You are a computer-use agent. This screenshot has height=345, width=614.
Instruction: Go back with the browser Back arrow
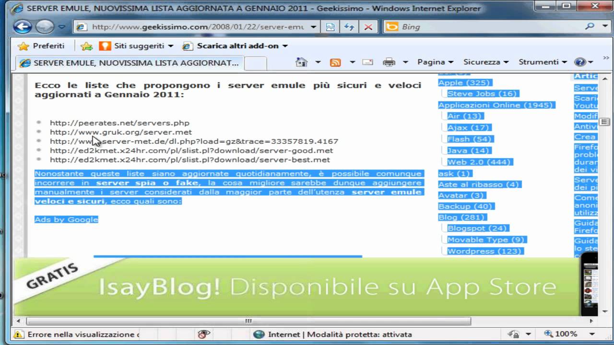pyautogui.click(x=23, y=26)
